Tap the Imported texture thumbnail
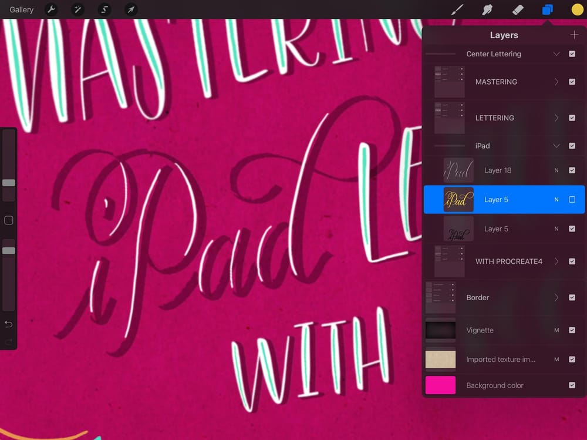Screen dimensions: 587x440 click(440, 359)
